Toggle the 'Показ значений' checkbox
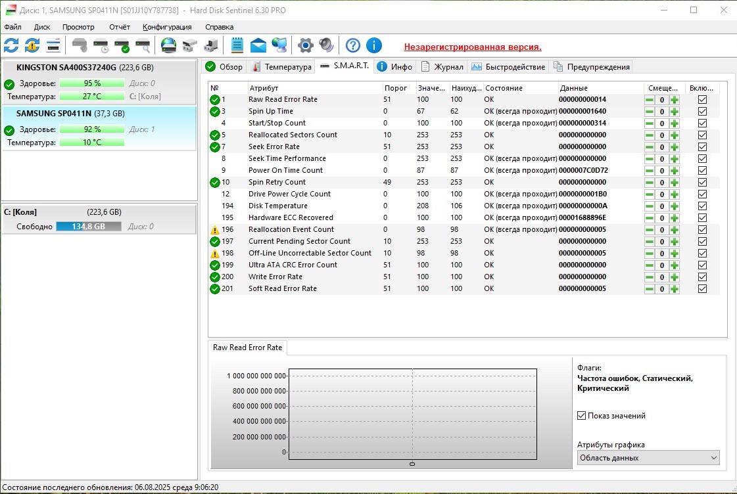 click(x=582, y=416)
